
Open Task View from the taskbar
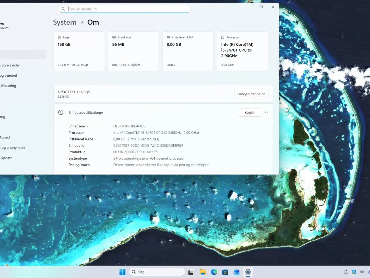[191, 272]
